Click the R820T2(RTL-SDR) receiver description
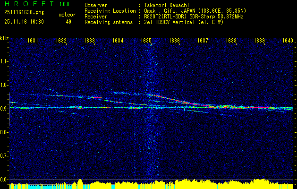 click(x=193, y=17)
